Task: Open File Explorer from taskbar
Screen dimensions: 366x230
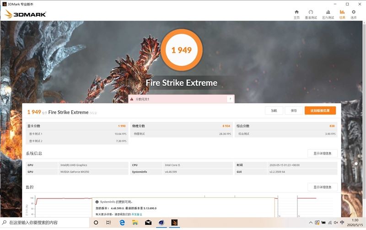Action: click(135, 223)
